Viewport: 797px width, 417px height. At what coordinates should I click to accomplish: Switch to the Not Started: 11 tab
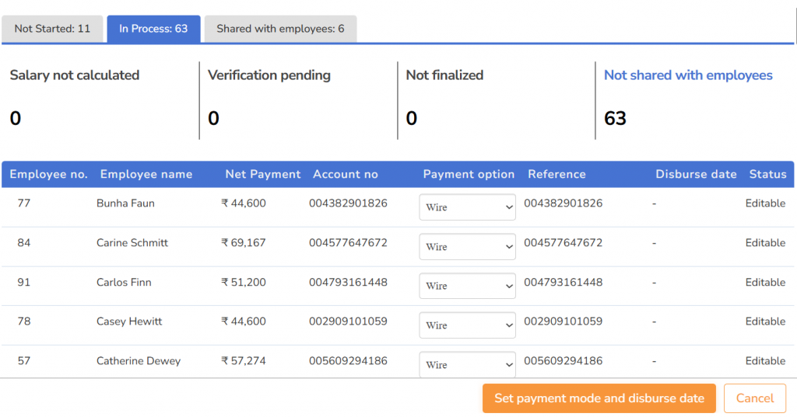tap(52, 29)
